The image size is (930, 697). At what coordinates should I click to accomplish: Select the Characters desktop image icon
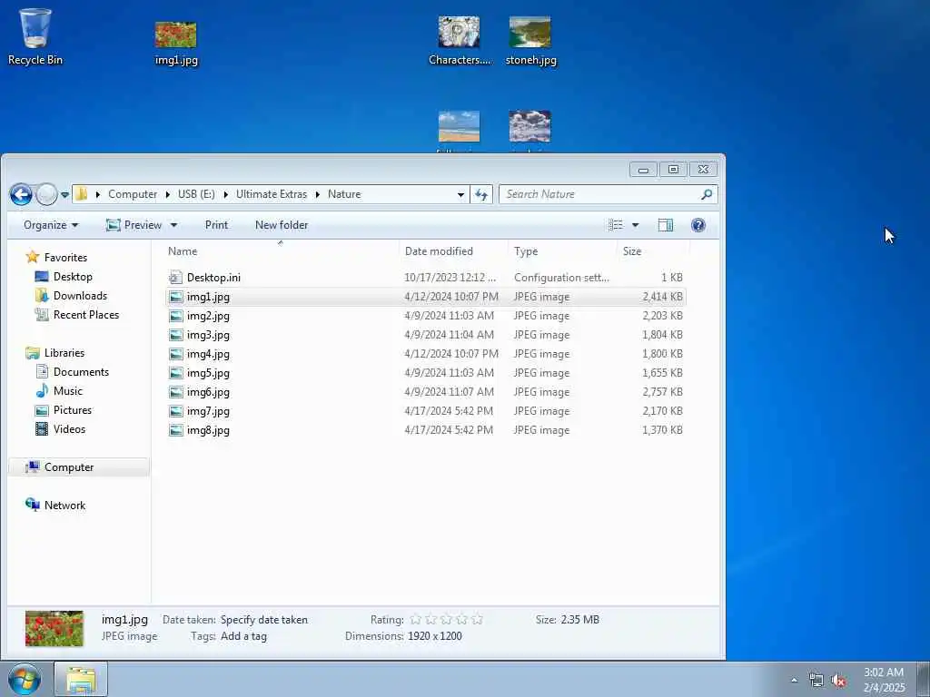[459, 42]
